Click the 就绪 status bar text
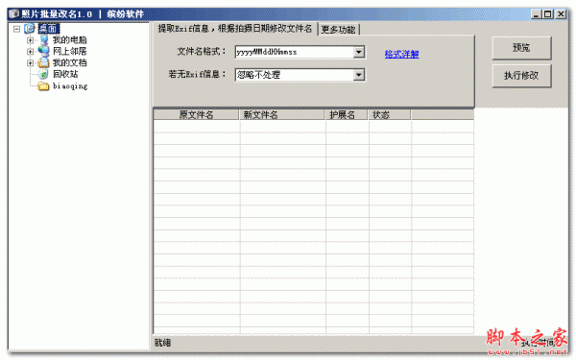Viewport: 576px width, 360px height. pos(162,343)
